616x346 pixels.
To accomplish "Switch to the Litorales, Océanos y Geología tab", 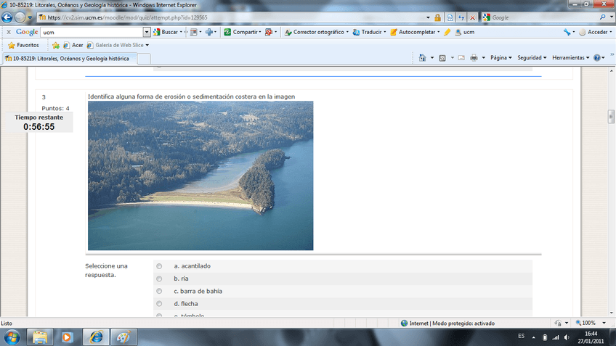I will click(x=68, y=59).
